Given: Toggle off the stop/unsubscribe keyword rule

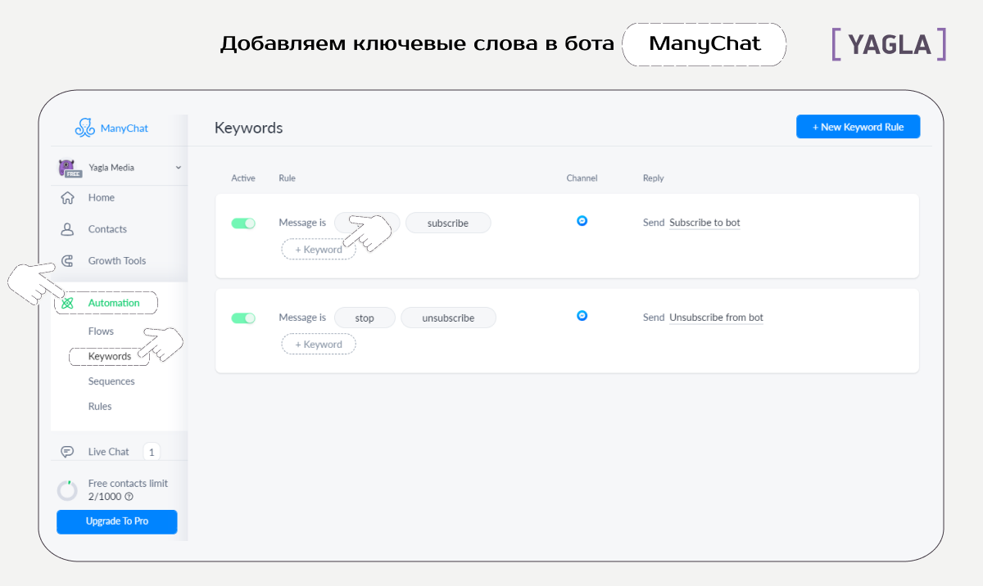Looking at the screenshot, I should [243, 318].
